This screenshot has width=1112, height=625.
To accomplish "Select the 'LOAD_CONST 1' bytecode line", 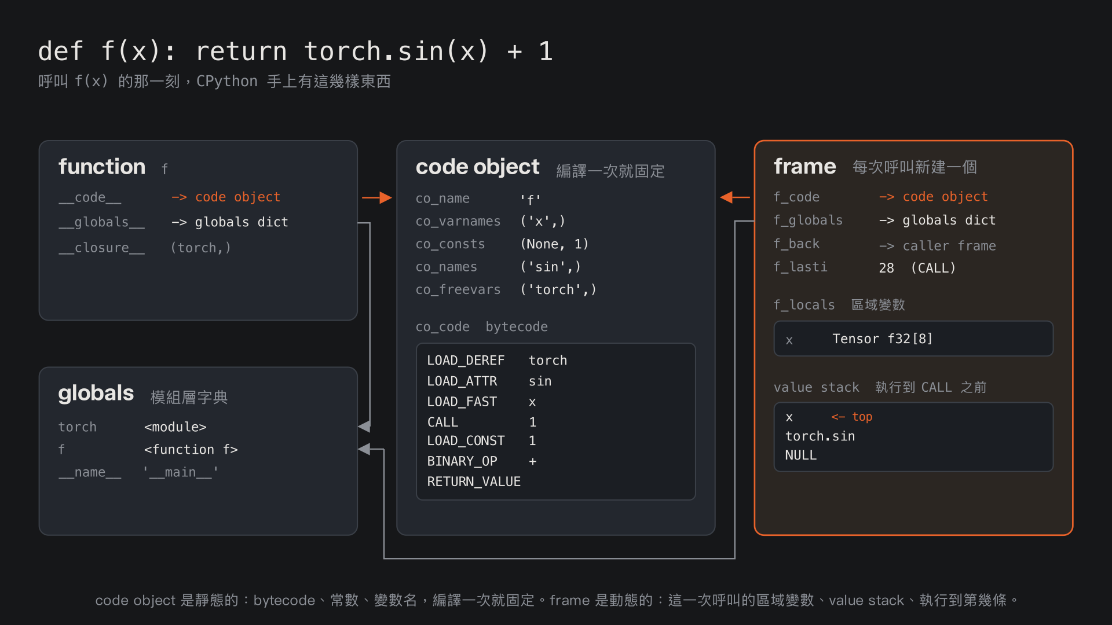I will (482, 441).
